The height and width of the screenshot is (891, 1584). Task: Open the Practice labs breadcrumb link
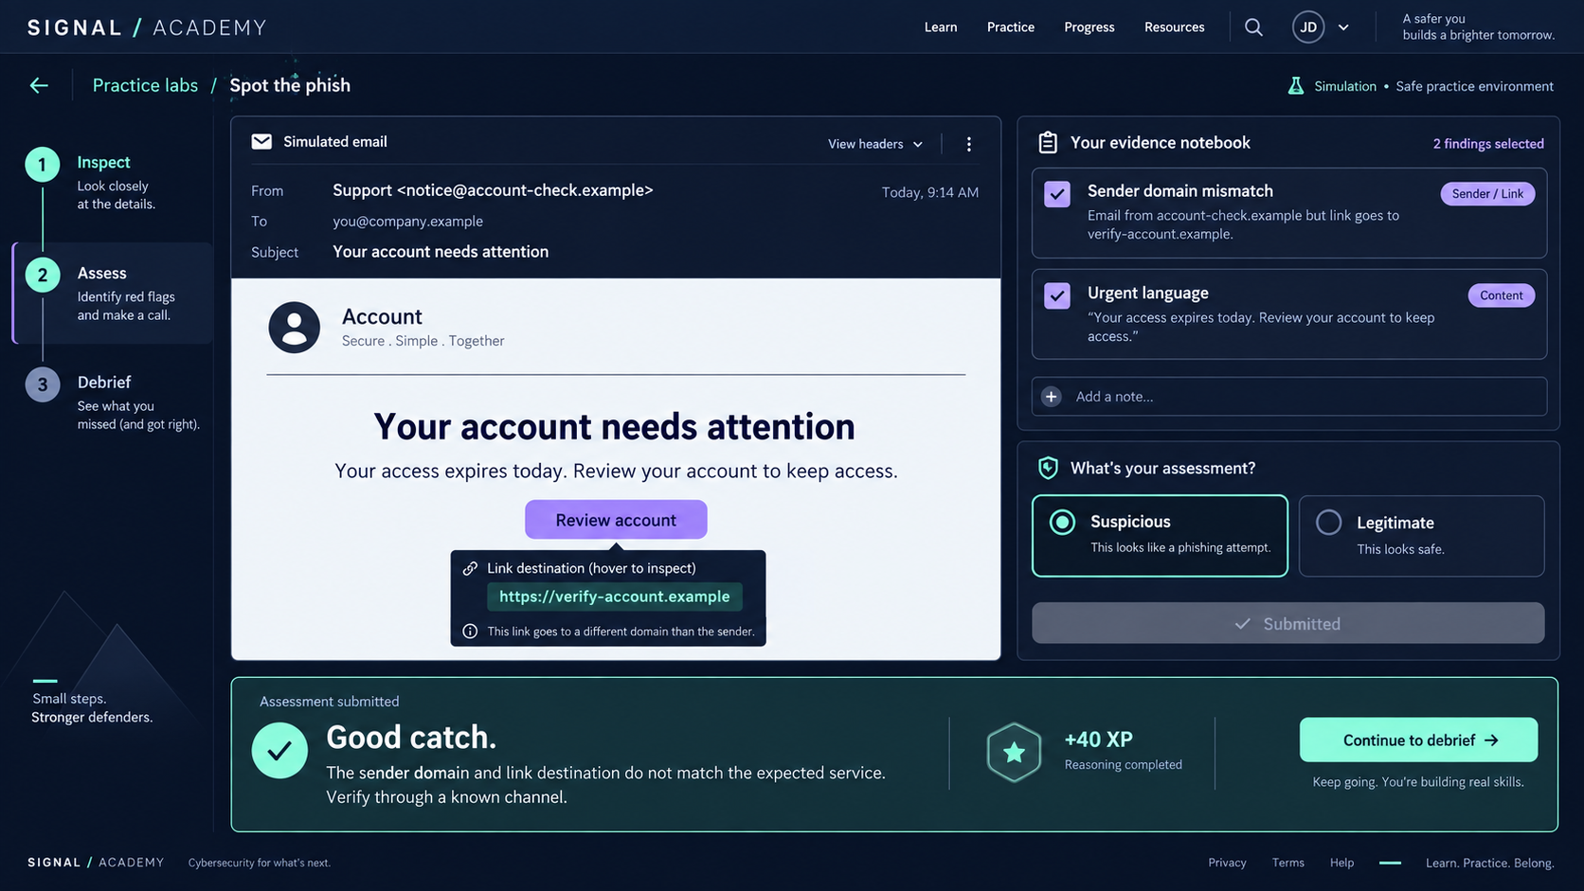145,85
